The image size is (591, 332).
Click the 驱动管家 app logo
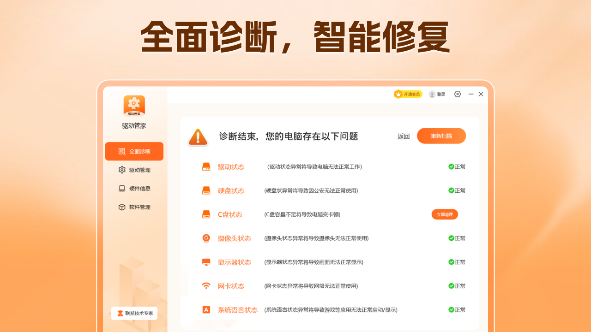(134, 106)
